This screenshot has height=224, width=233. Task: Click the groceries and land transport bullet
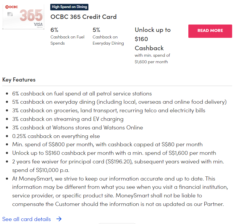pos(109,111)
